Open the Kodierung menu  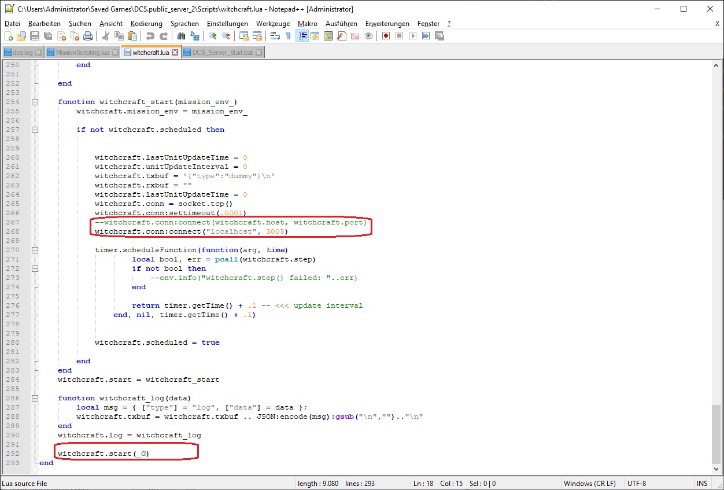146,24
